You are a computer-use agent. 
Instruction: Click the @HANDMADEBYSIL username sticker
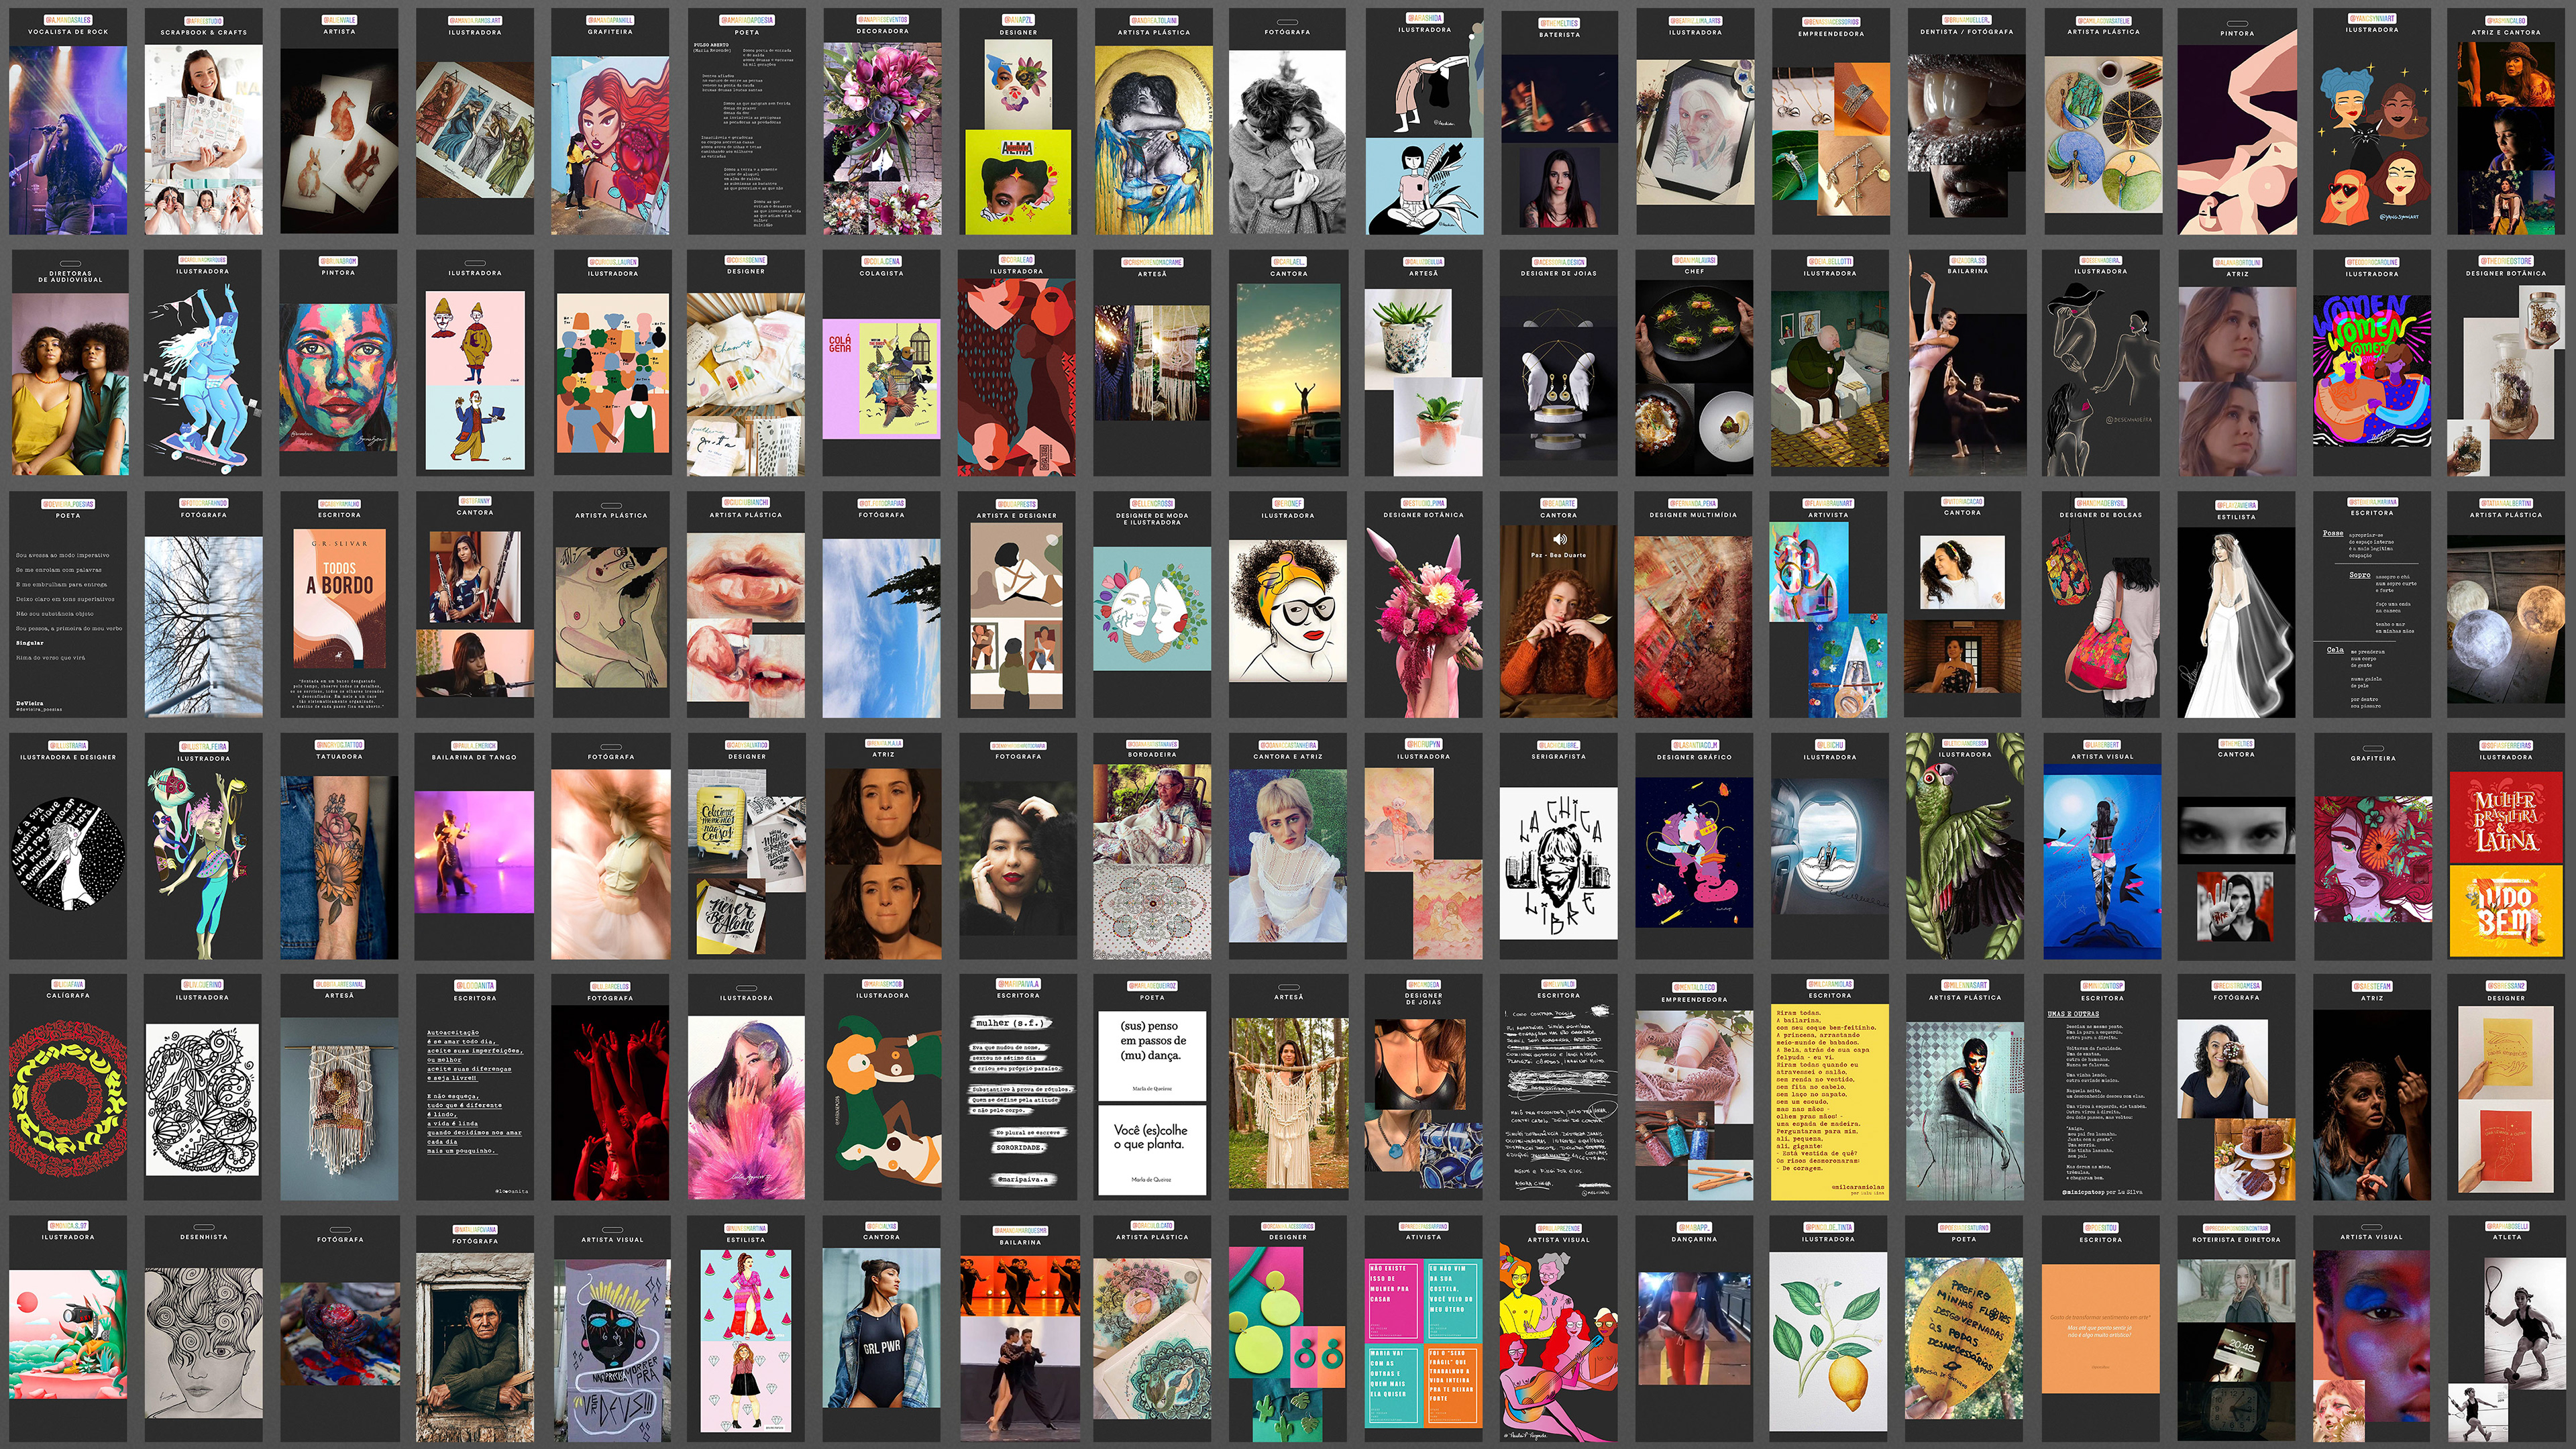tap(2100, 503)
